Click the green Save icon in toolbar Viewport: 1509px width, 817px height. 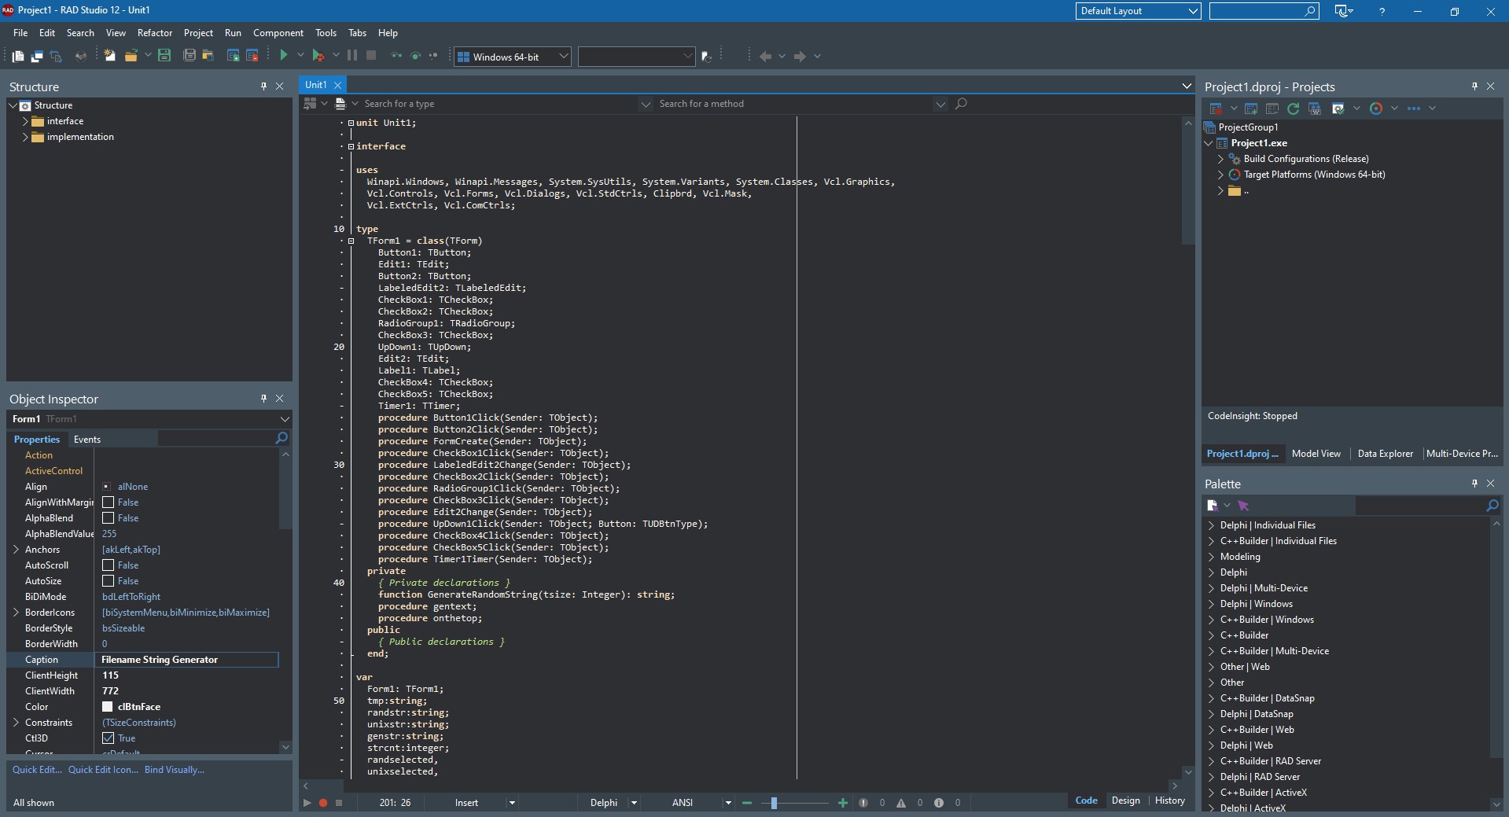pos(164,55)
